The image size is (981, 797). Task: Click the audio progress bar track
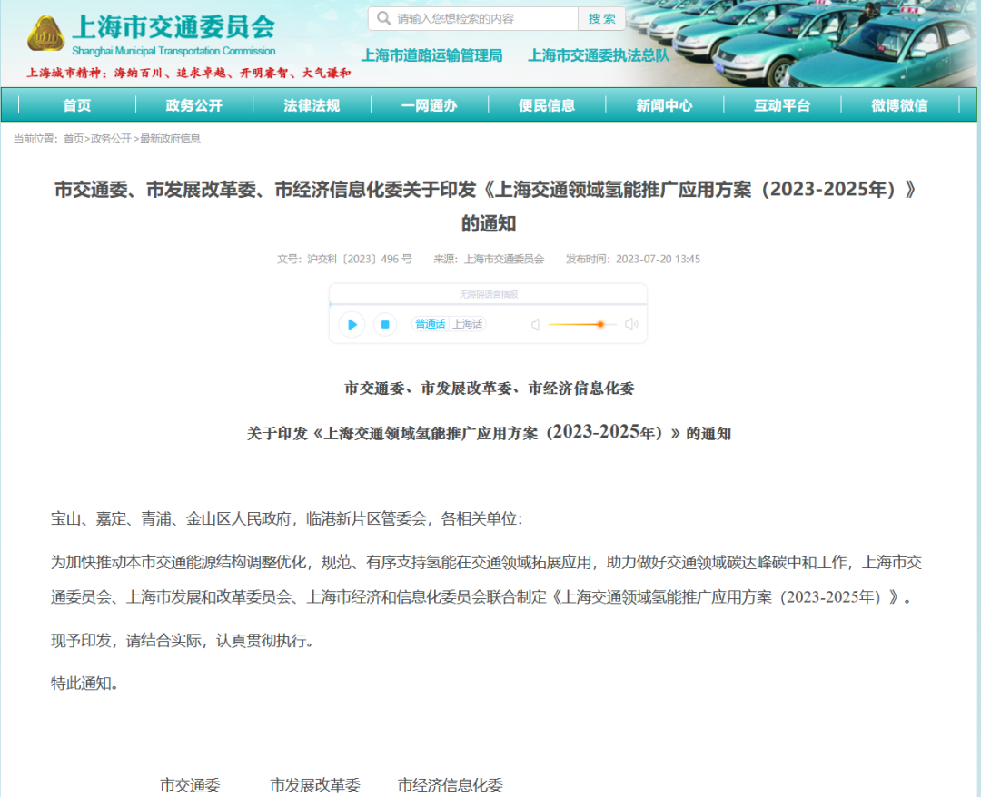488,305
